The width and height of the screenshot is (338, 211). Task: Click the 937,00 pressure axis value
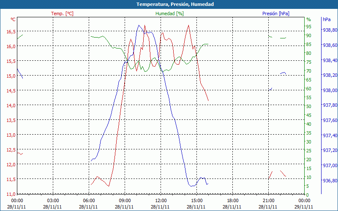point(330,165)
